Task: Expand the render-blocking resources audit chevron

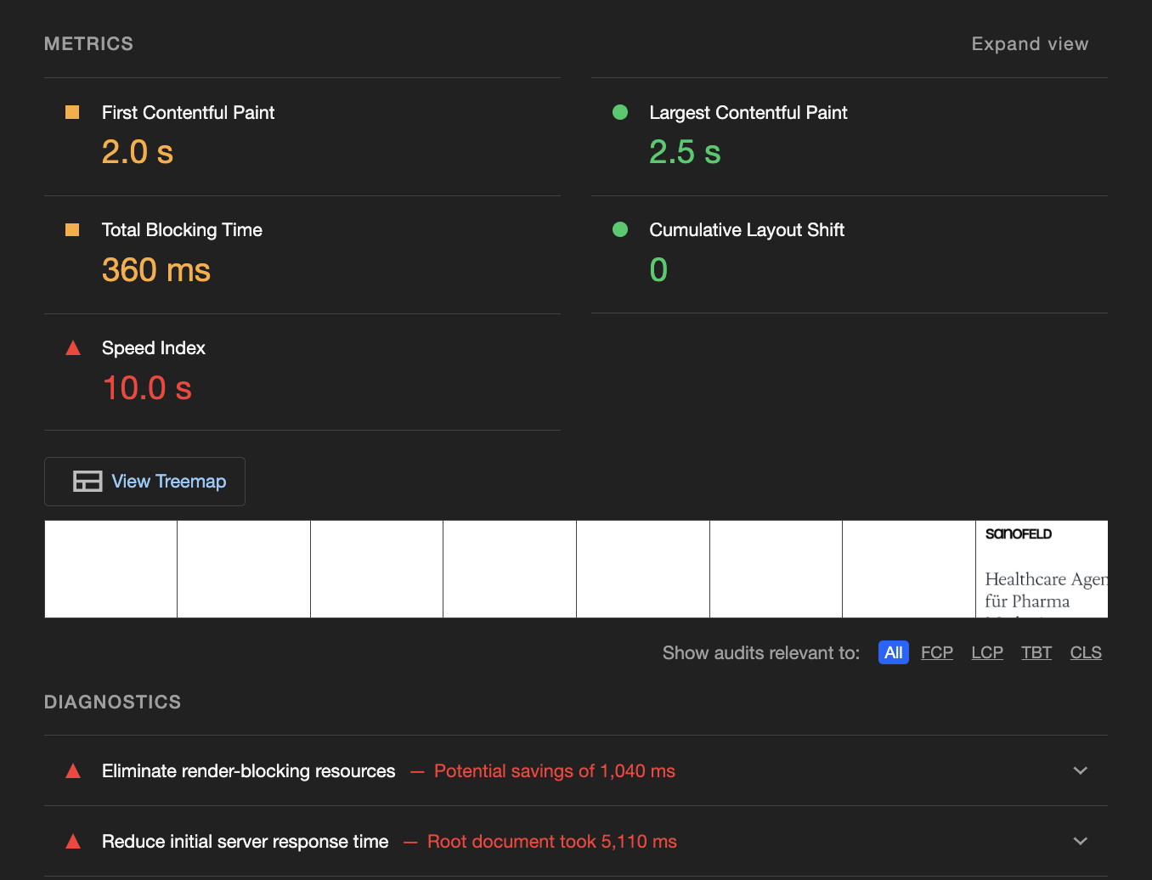Action: pos(1080,770)
